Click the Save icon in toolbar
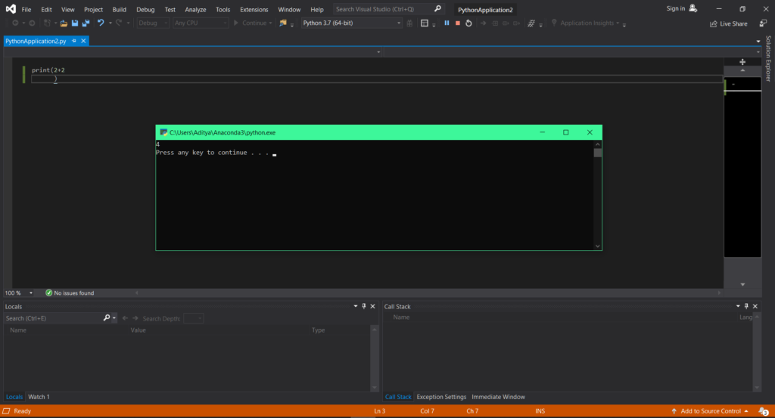 pos(75,23)
